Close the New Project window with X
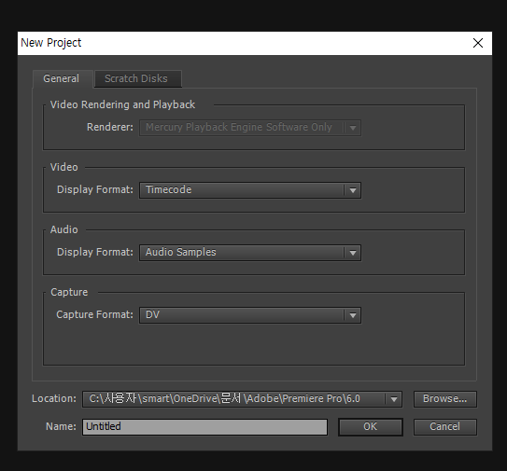The height and width of the screenshot is (471, 507). pyautogui.click(x=478, y=43)
